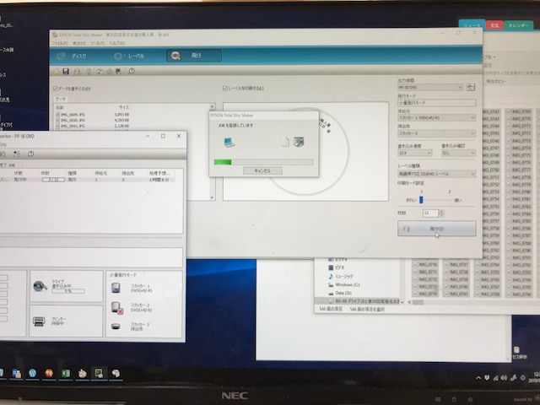Select the 発行 publish tab
The height and width of the screenshot is (405, 540).
pos(194,56)
